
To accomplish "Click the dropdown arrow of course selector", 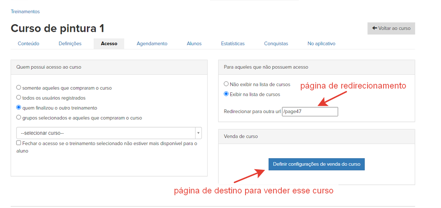I will [x=198, y=133].
